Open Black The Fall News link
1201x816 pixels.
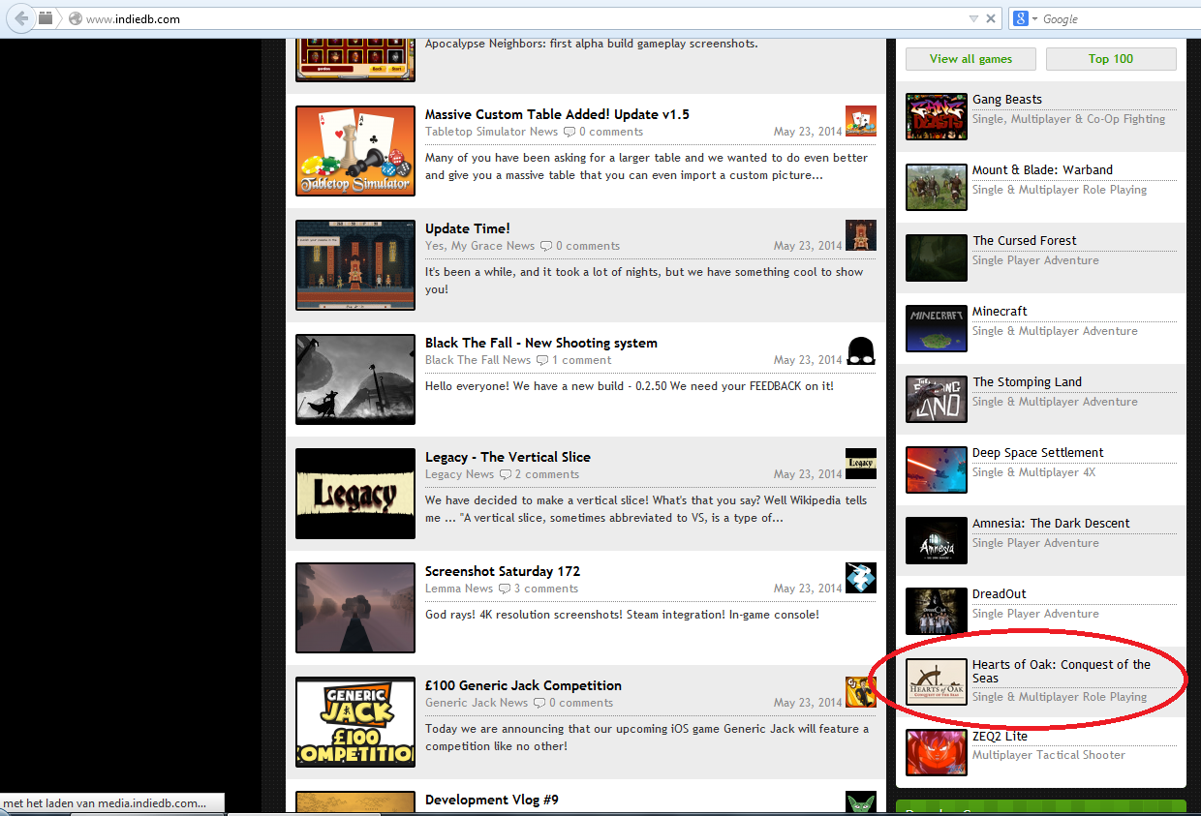[x=477, y=360]
